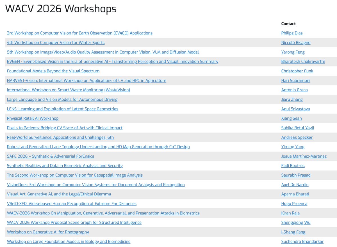This screenshot has width=337, height=247.
Task: Open 5th Workshop on Image/Video/Audio Quality Assessment
Action: click(103, 52)
